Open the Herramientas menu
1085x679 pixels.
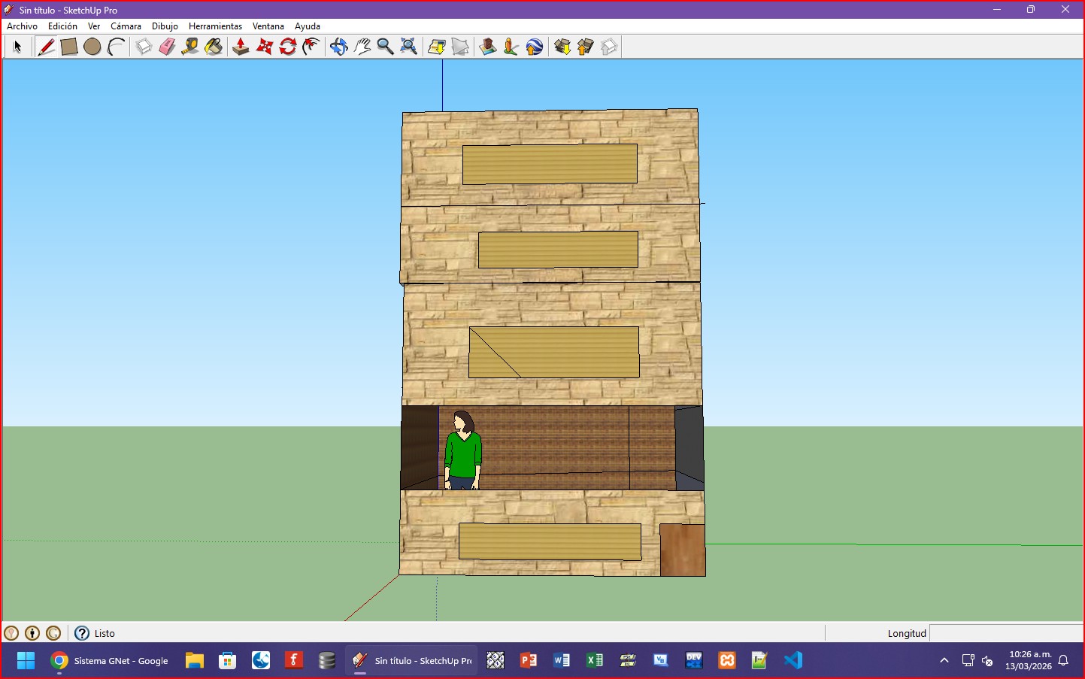tap(215, 26)
